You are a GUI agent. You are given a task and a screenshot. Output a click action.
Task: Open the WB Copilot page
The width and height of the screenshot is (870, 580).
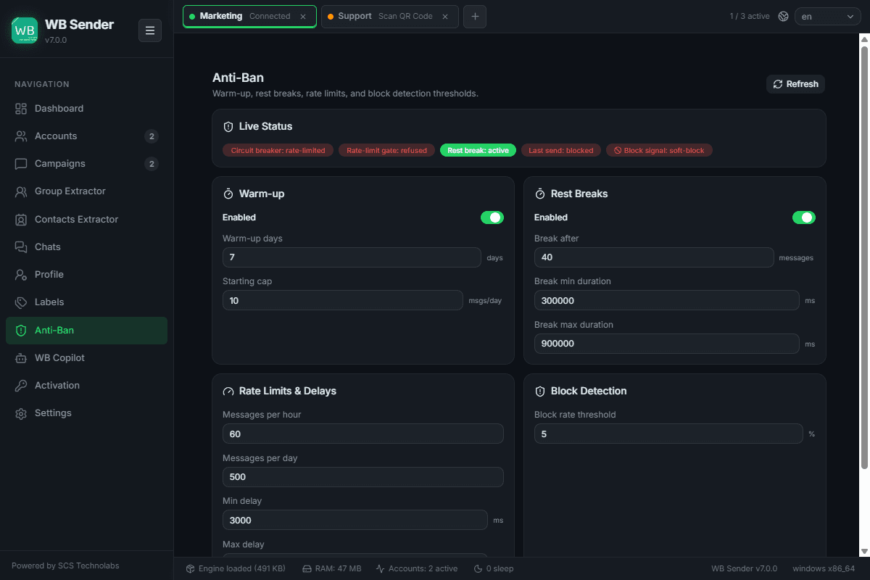[x=86, y=358]
